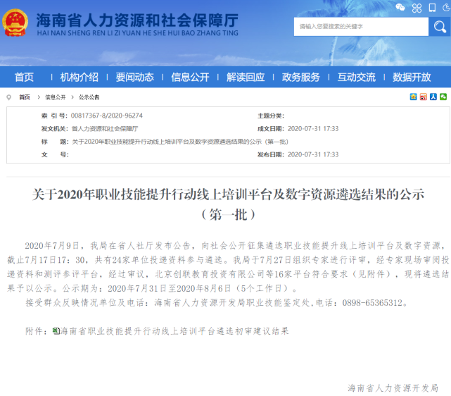This screenshot has width=451, height=396.
Task: Open 首页 in the navigation bar
Action: point(24,78)
